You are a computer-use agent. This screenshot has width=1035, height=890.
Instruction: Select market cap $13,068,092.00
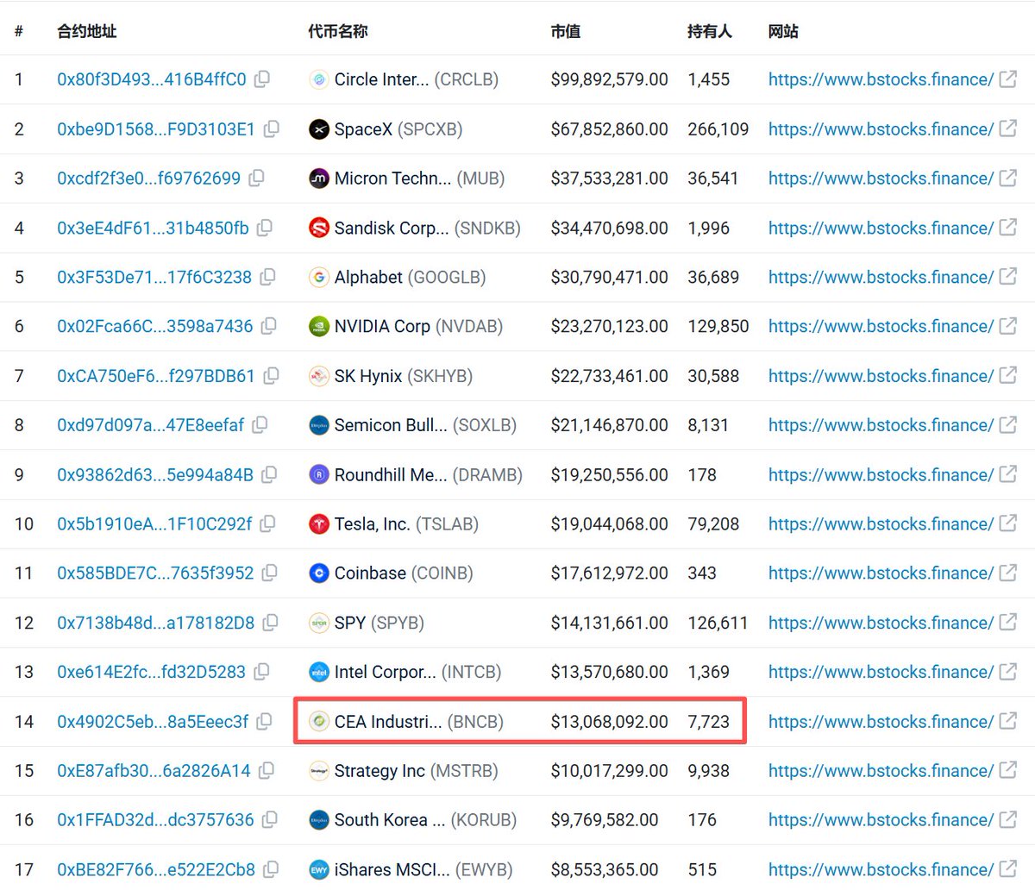tap(610, 721)
